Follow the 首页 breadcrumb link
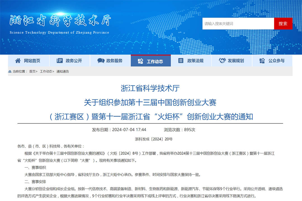The image size is (302, 201). [32, 71]
